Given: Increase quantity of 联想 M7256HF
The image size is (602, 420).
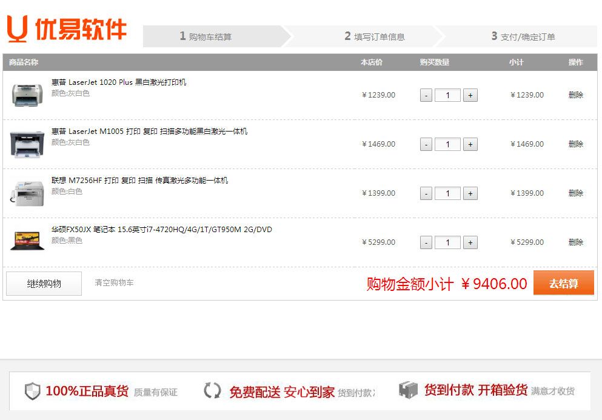Looking at the screenshot, I should point(470,193).
